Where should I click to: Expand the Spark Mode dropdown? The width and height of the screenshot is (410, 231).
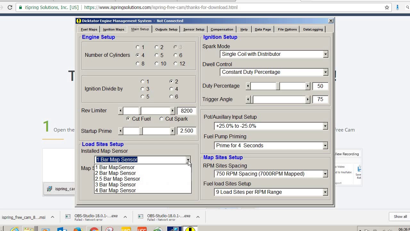point(325,54)
